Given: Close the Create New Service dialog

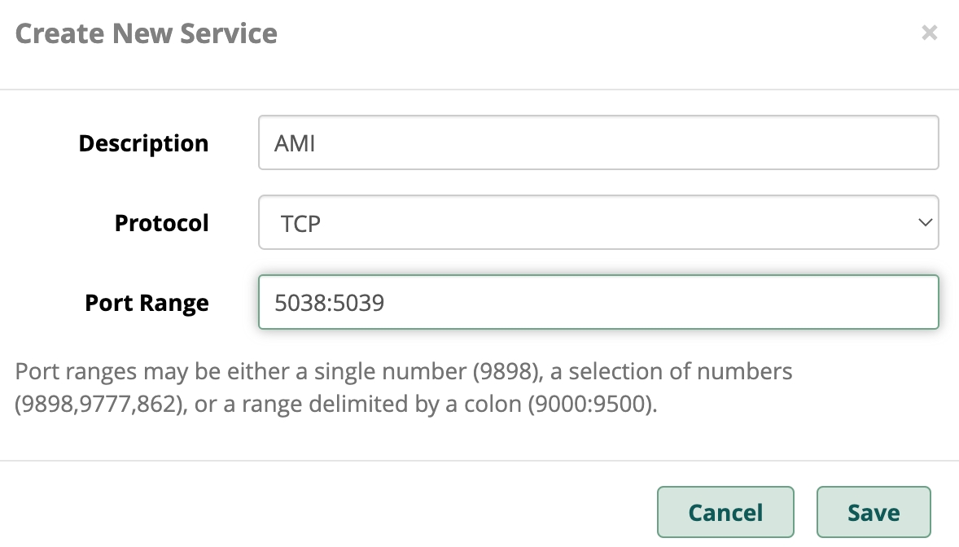Looking at the screenshot, I should [929, 33].
